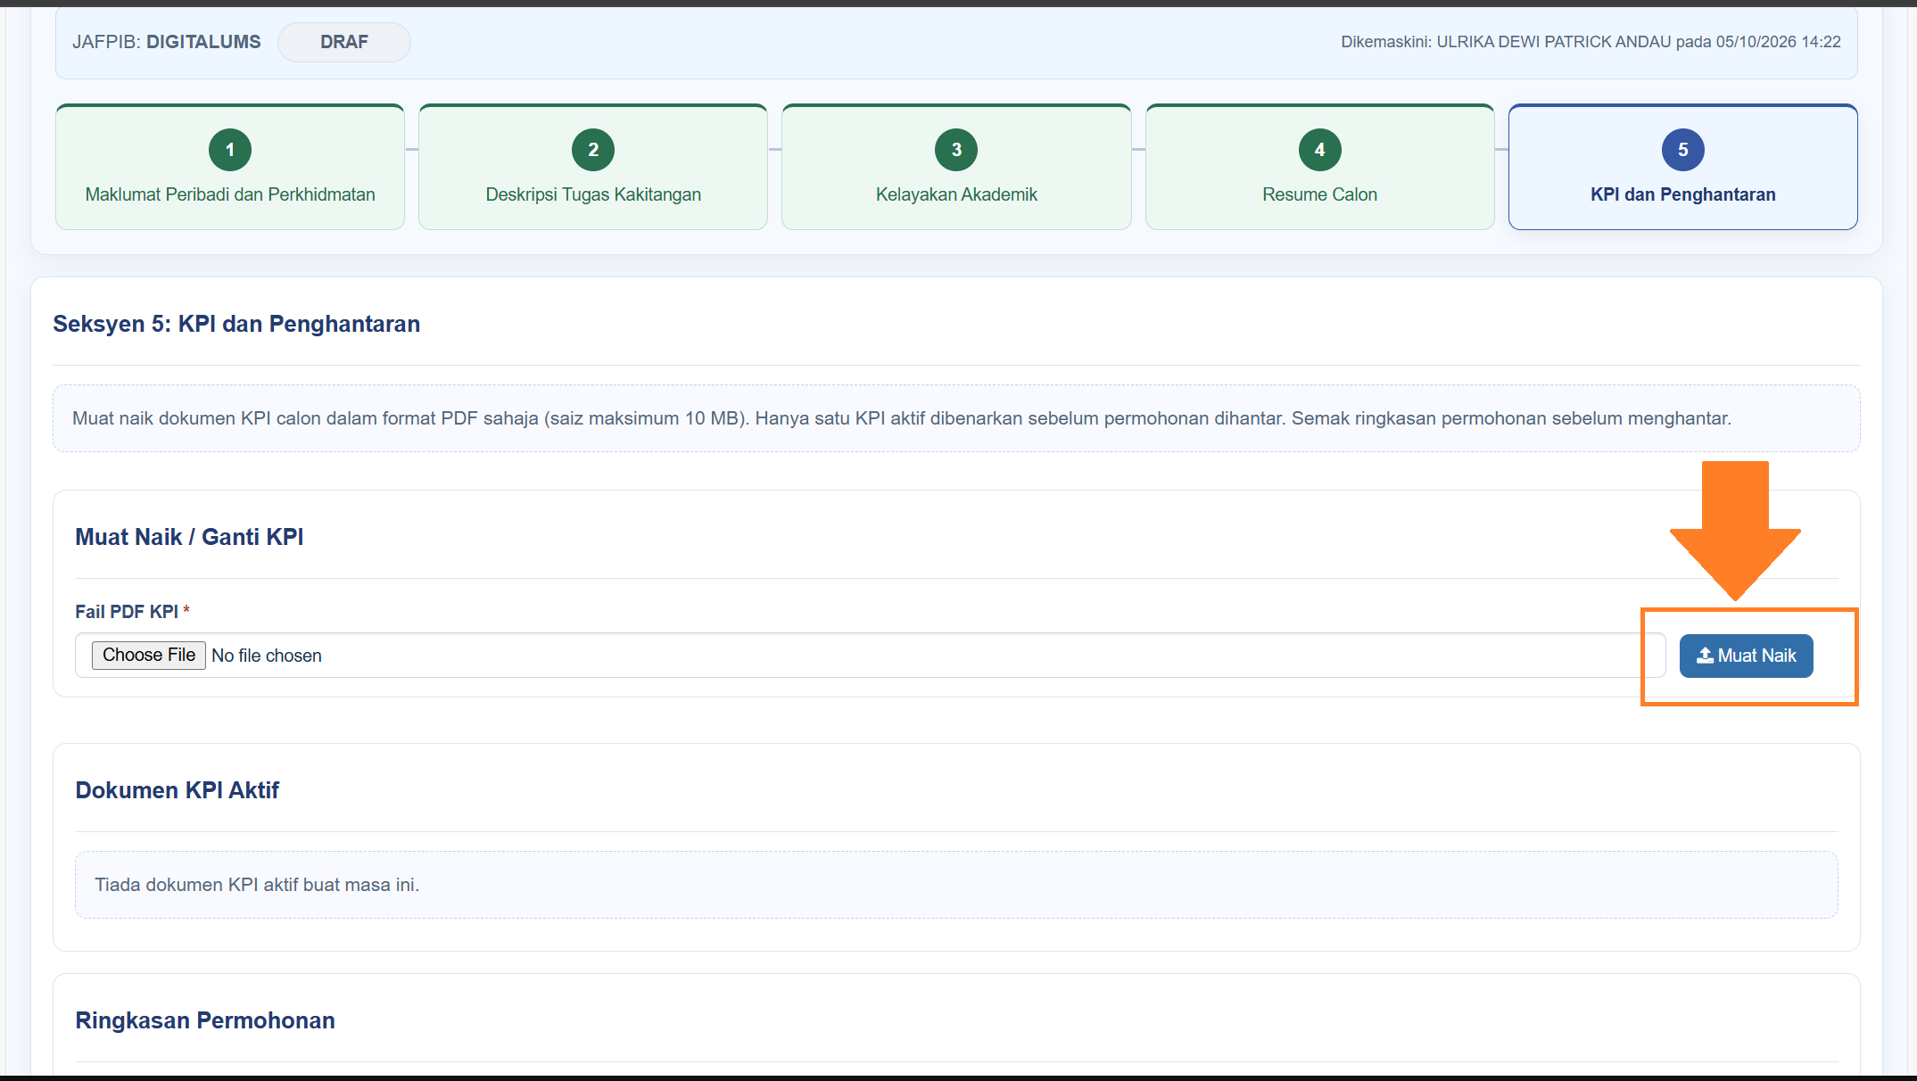Click the 'Dokumen KPI Aktif' heading
This screenshot has width=1917, height=1081.
pos(178,790)
